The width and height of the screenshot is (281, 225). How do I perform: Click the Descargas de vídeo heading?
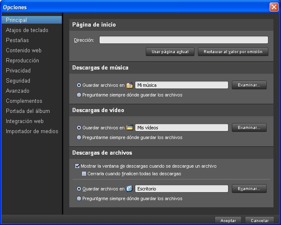click(x=98, y=110)
